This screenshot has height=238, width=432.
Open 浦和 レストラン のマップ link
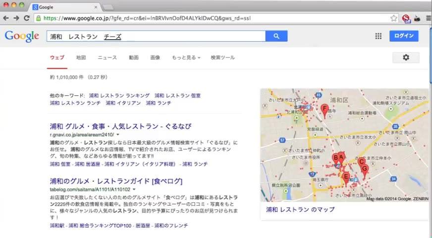pos(300,210)
